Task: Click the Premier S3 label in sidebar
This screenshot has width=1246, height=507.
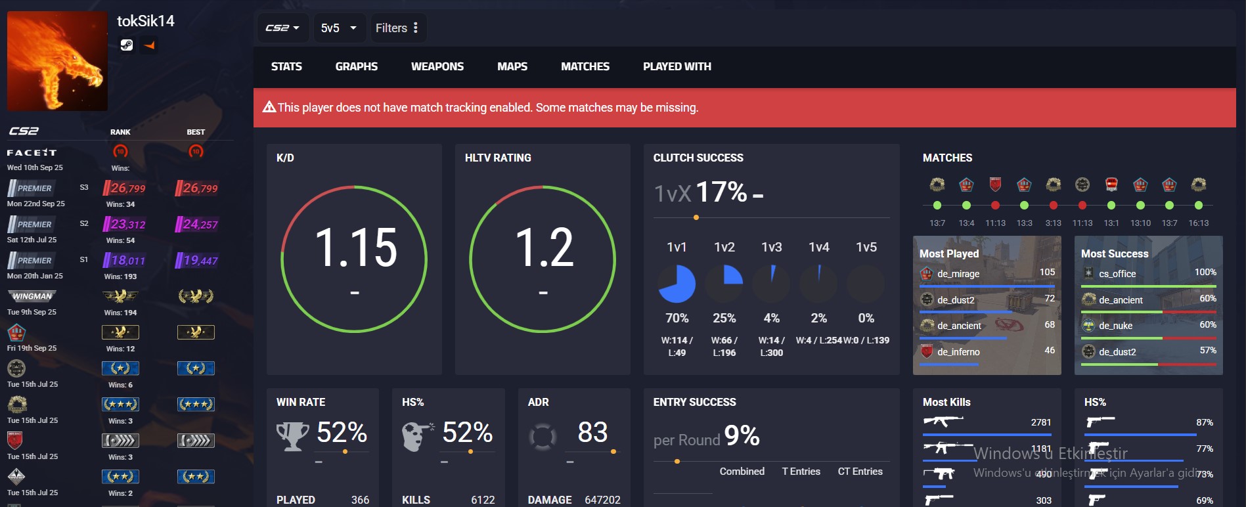Action: point(32,188)
